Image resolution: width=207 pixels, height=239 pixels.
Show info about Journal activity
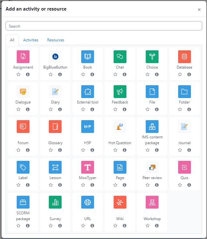coord(189,150)
